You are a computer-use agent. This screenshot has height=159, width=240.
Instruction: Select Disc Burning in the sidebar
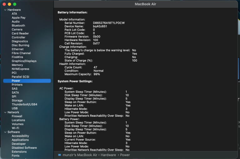coord(20,45)
